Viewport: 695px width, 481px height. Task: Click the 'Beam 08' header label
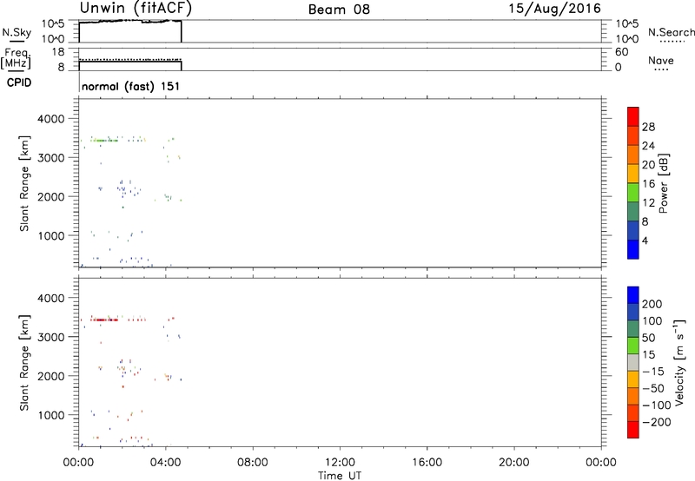pos(339,10)
